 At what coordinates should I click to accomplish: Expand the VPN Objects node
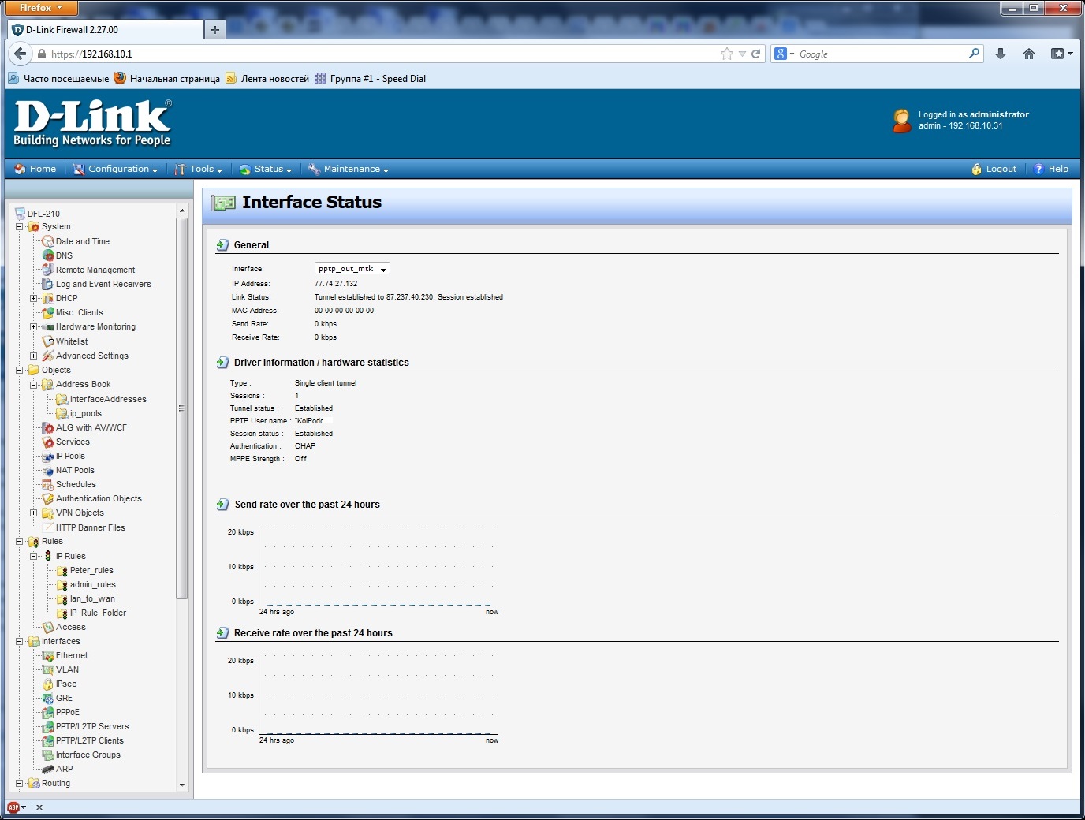(34, 512)
